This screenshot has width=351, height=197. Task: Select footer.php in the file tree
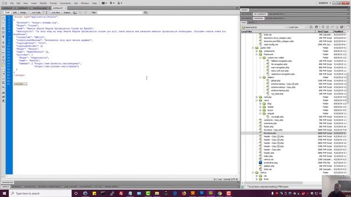[x=268, y=126]
